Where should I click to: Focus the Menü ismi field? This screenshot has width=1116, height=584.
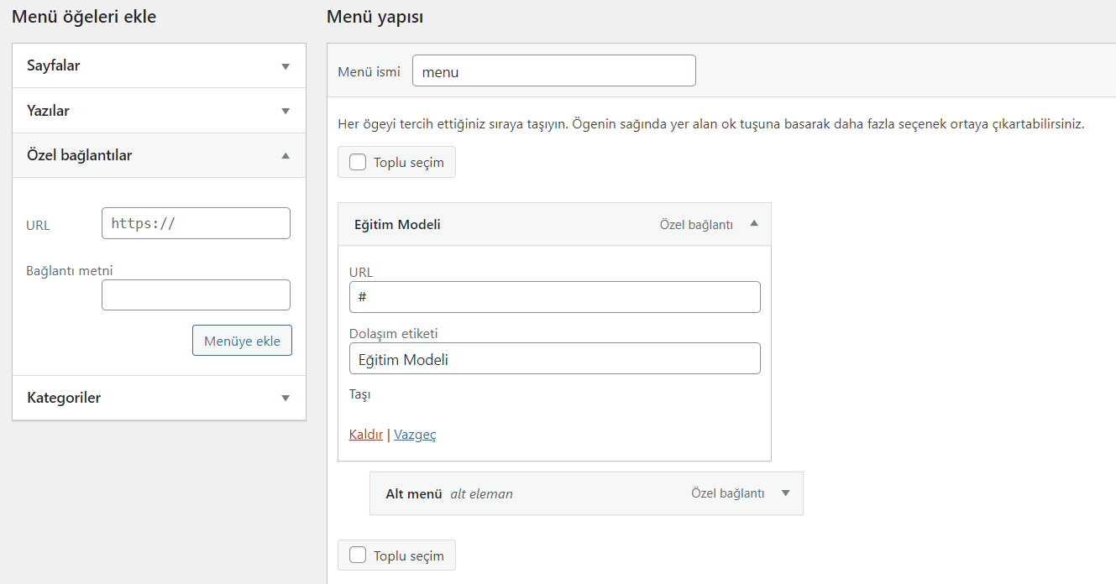tap(554, 71)
